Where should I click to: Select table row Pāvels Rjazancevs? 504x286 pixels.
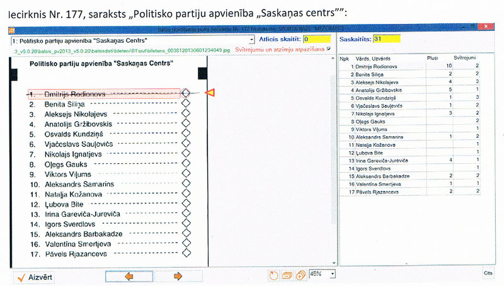[x=409, y=192]
